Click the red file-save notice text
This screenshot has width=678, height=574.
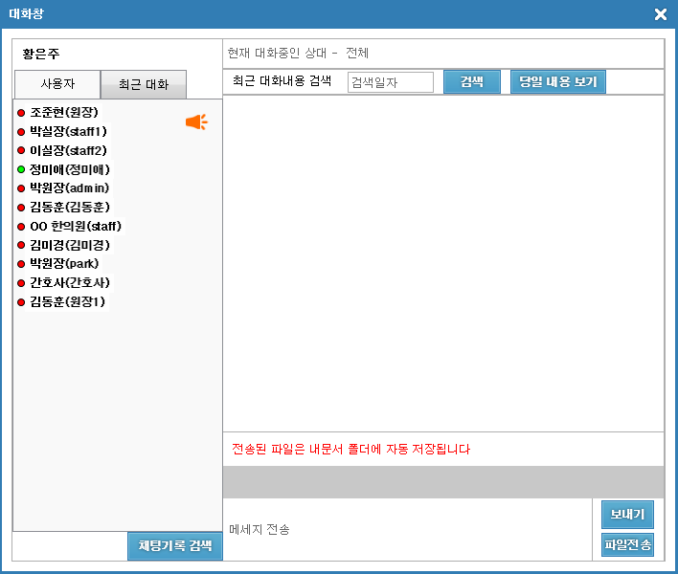pyautogui.click(x=350, y=450)
